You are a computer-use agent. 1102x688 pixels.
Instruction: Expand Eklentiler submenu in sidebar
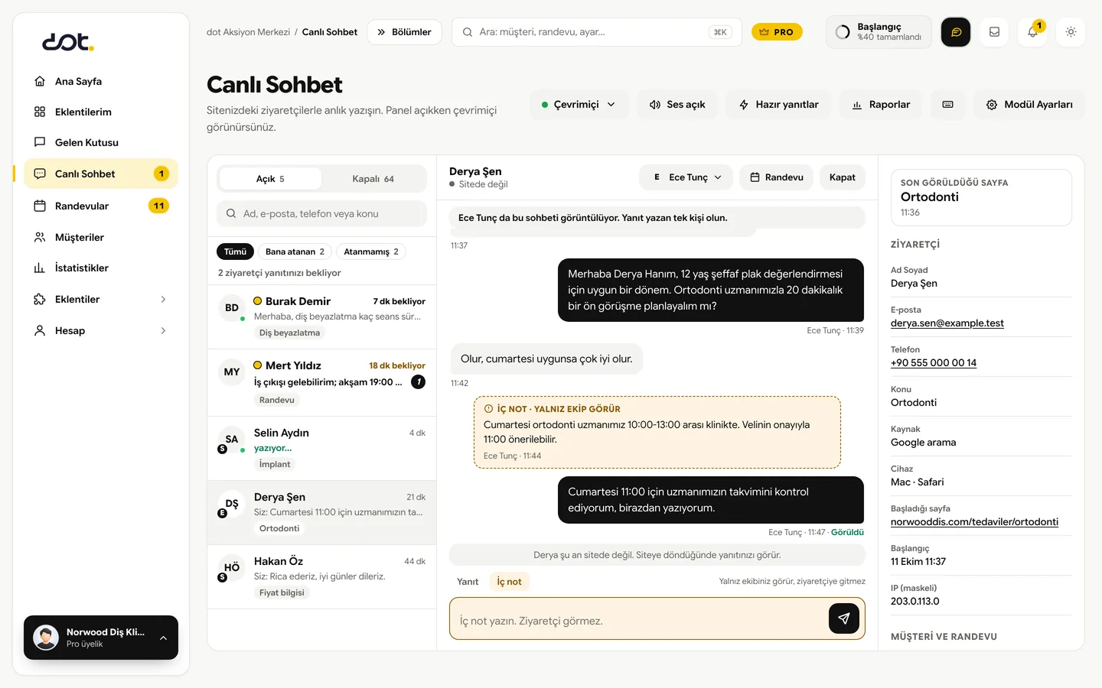(x=101, y=299)
